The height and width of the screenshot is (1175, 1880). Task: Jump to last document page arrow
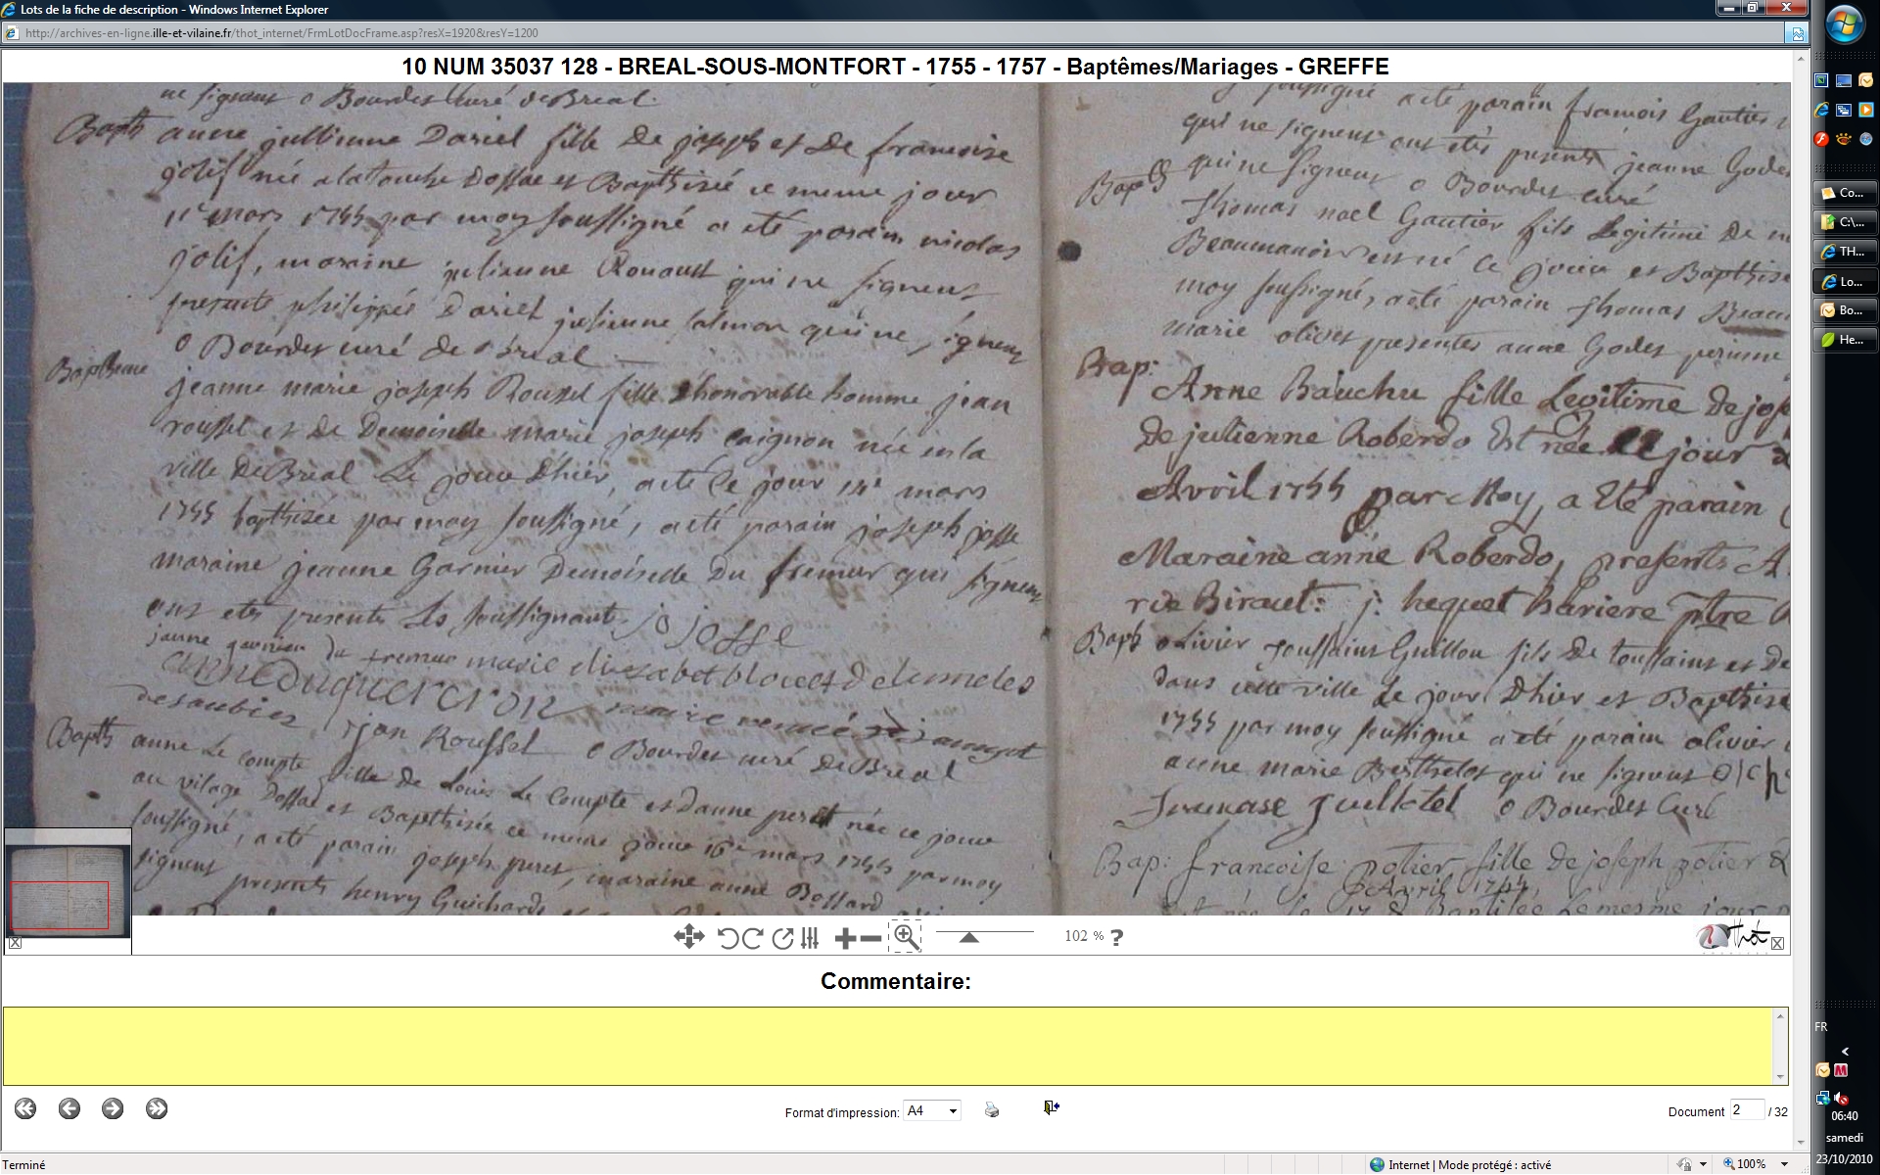[x=157, y=1108]
